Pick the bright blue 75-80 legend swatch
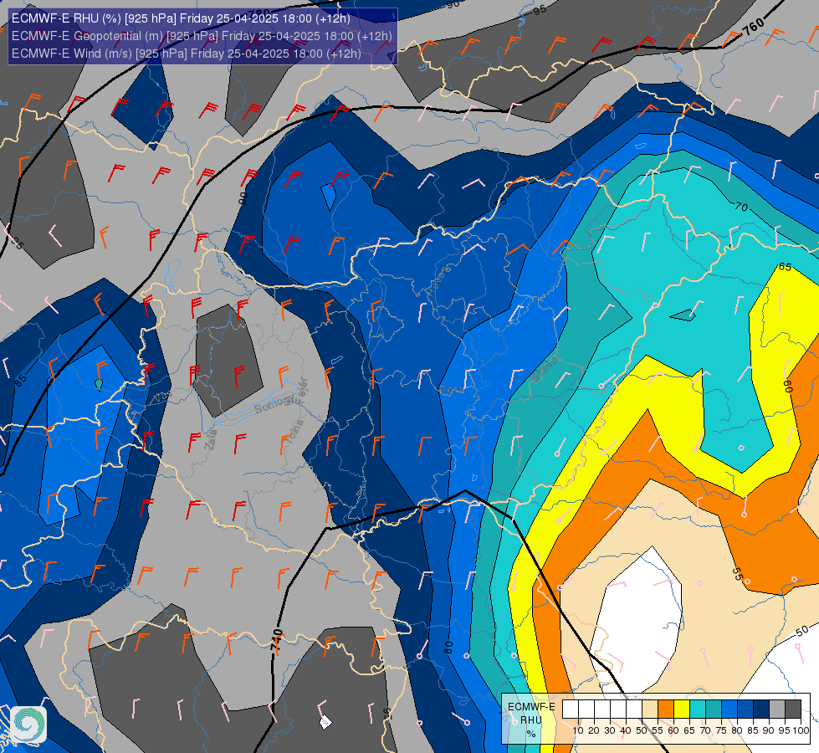The image size is (819, 753). pos(729,709)
